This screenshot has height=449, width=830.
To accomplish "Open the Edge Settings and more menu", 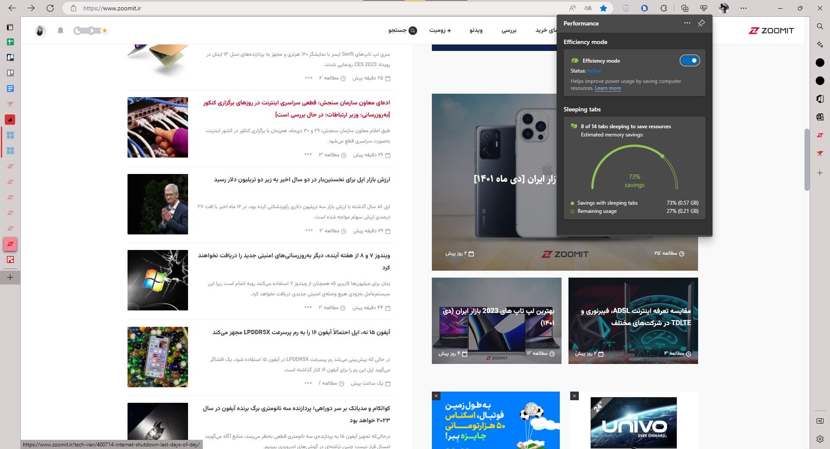I will 743,8.
